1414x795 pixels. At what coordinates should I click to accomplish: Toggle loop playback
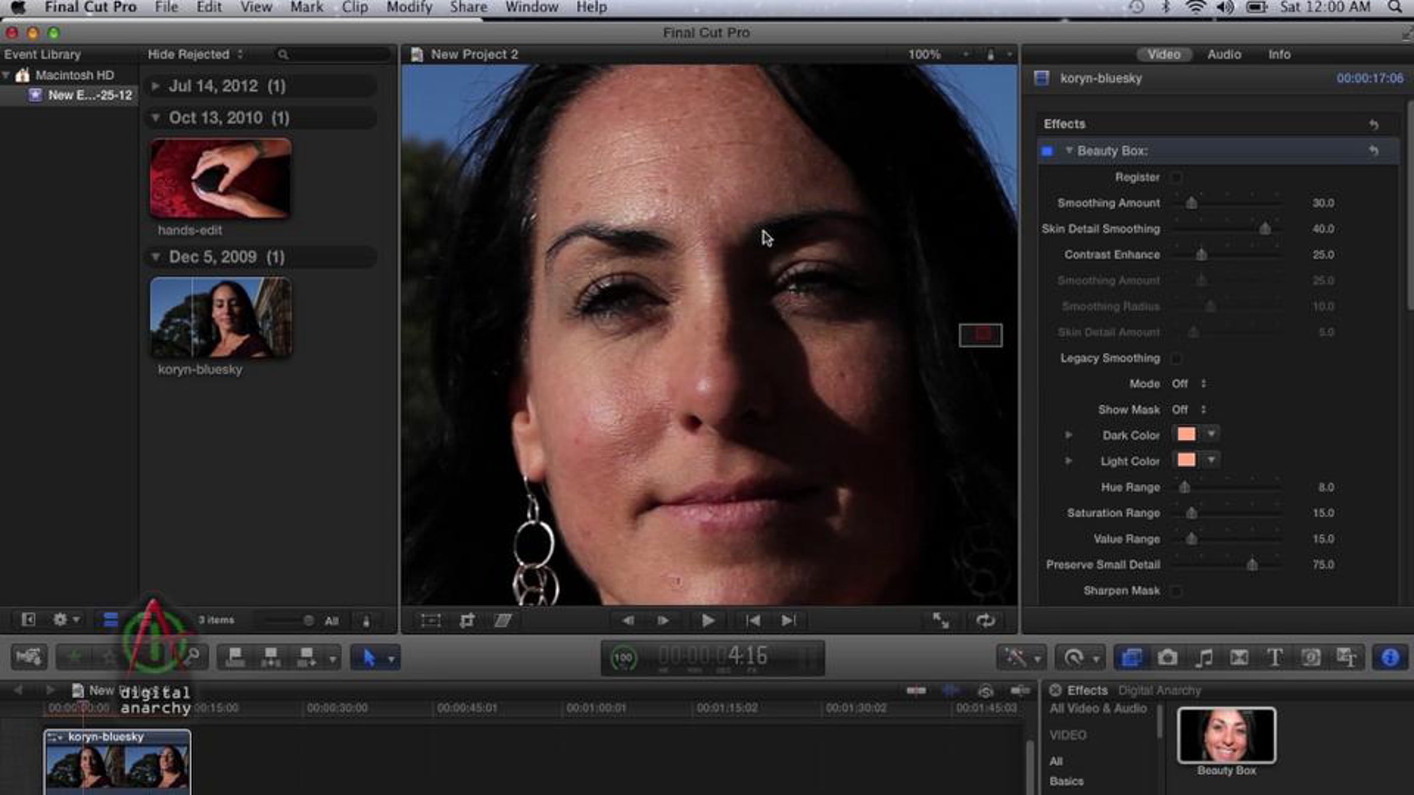pos(985,621)
